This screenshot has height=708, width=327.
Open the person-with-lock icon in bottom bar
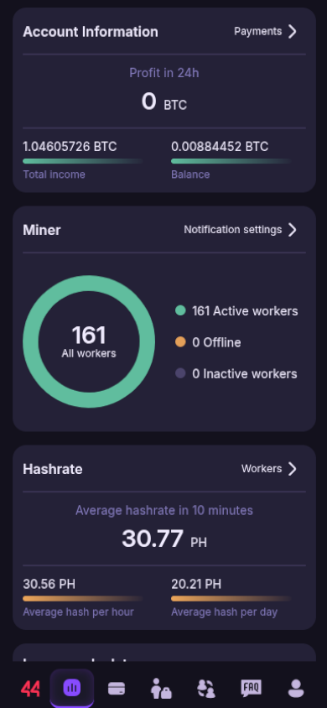[x=161, y=689]
